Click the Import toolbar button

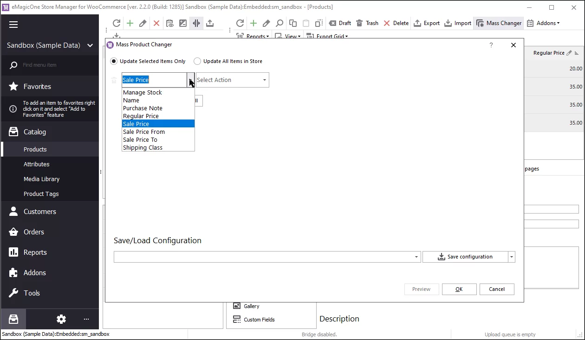click(458, 23)
